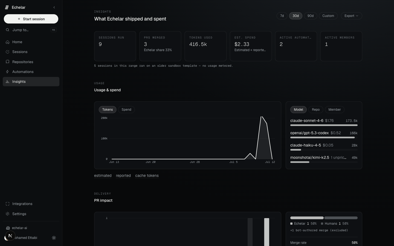Click the claude-haiku-4-5 model name
The width and height of the screenshot is (394, 246).
coord(306,145)
